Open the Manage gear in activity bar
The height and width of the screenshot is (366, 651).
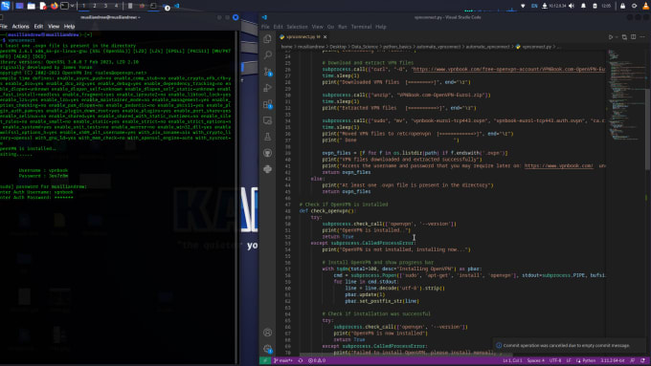click(x=267, y=349)
